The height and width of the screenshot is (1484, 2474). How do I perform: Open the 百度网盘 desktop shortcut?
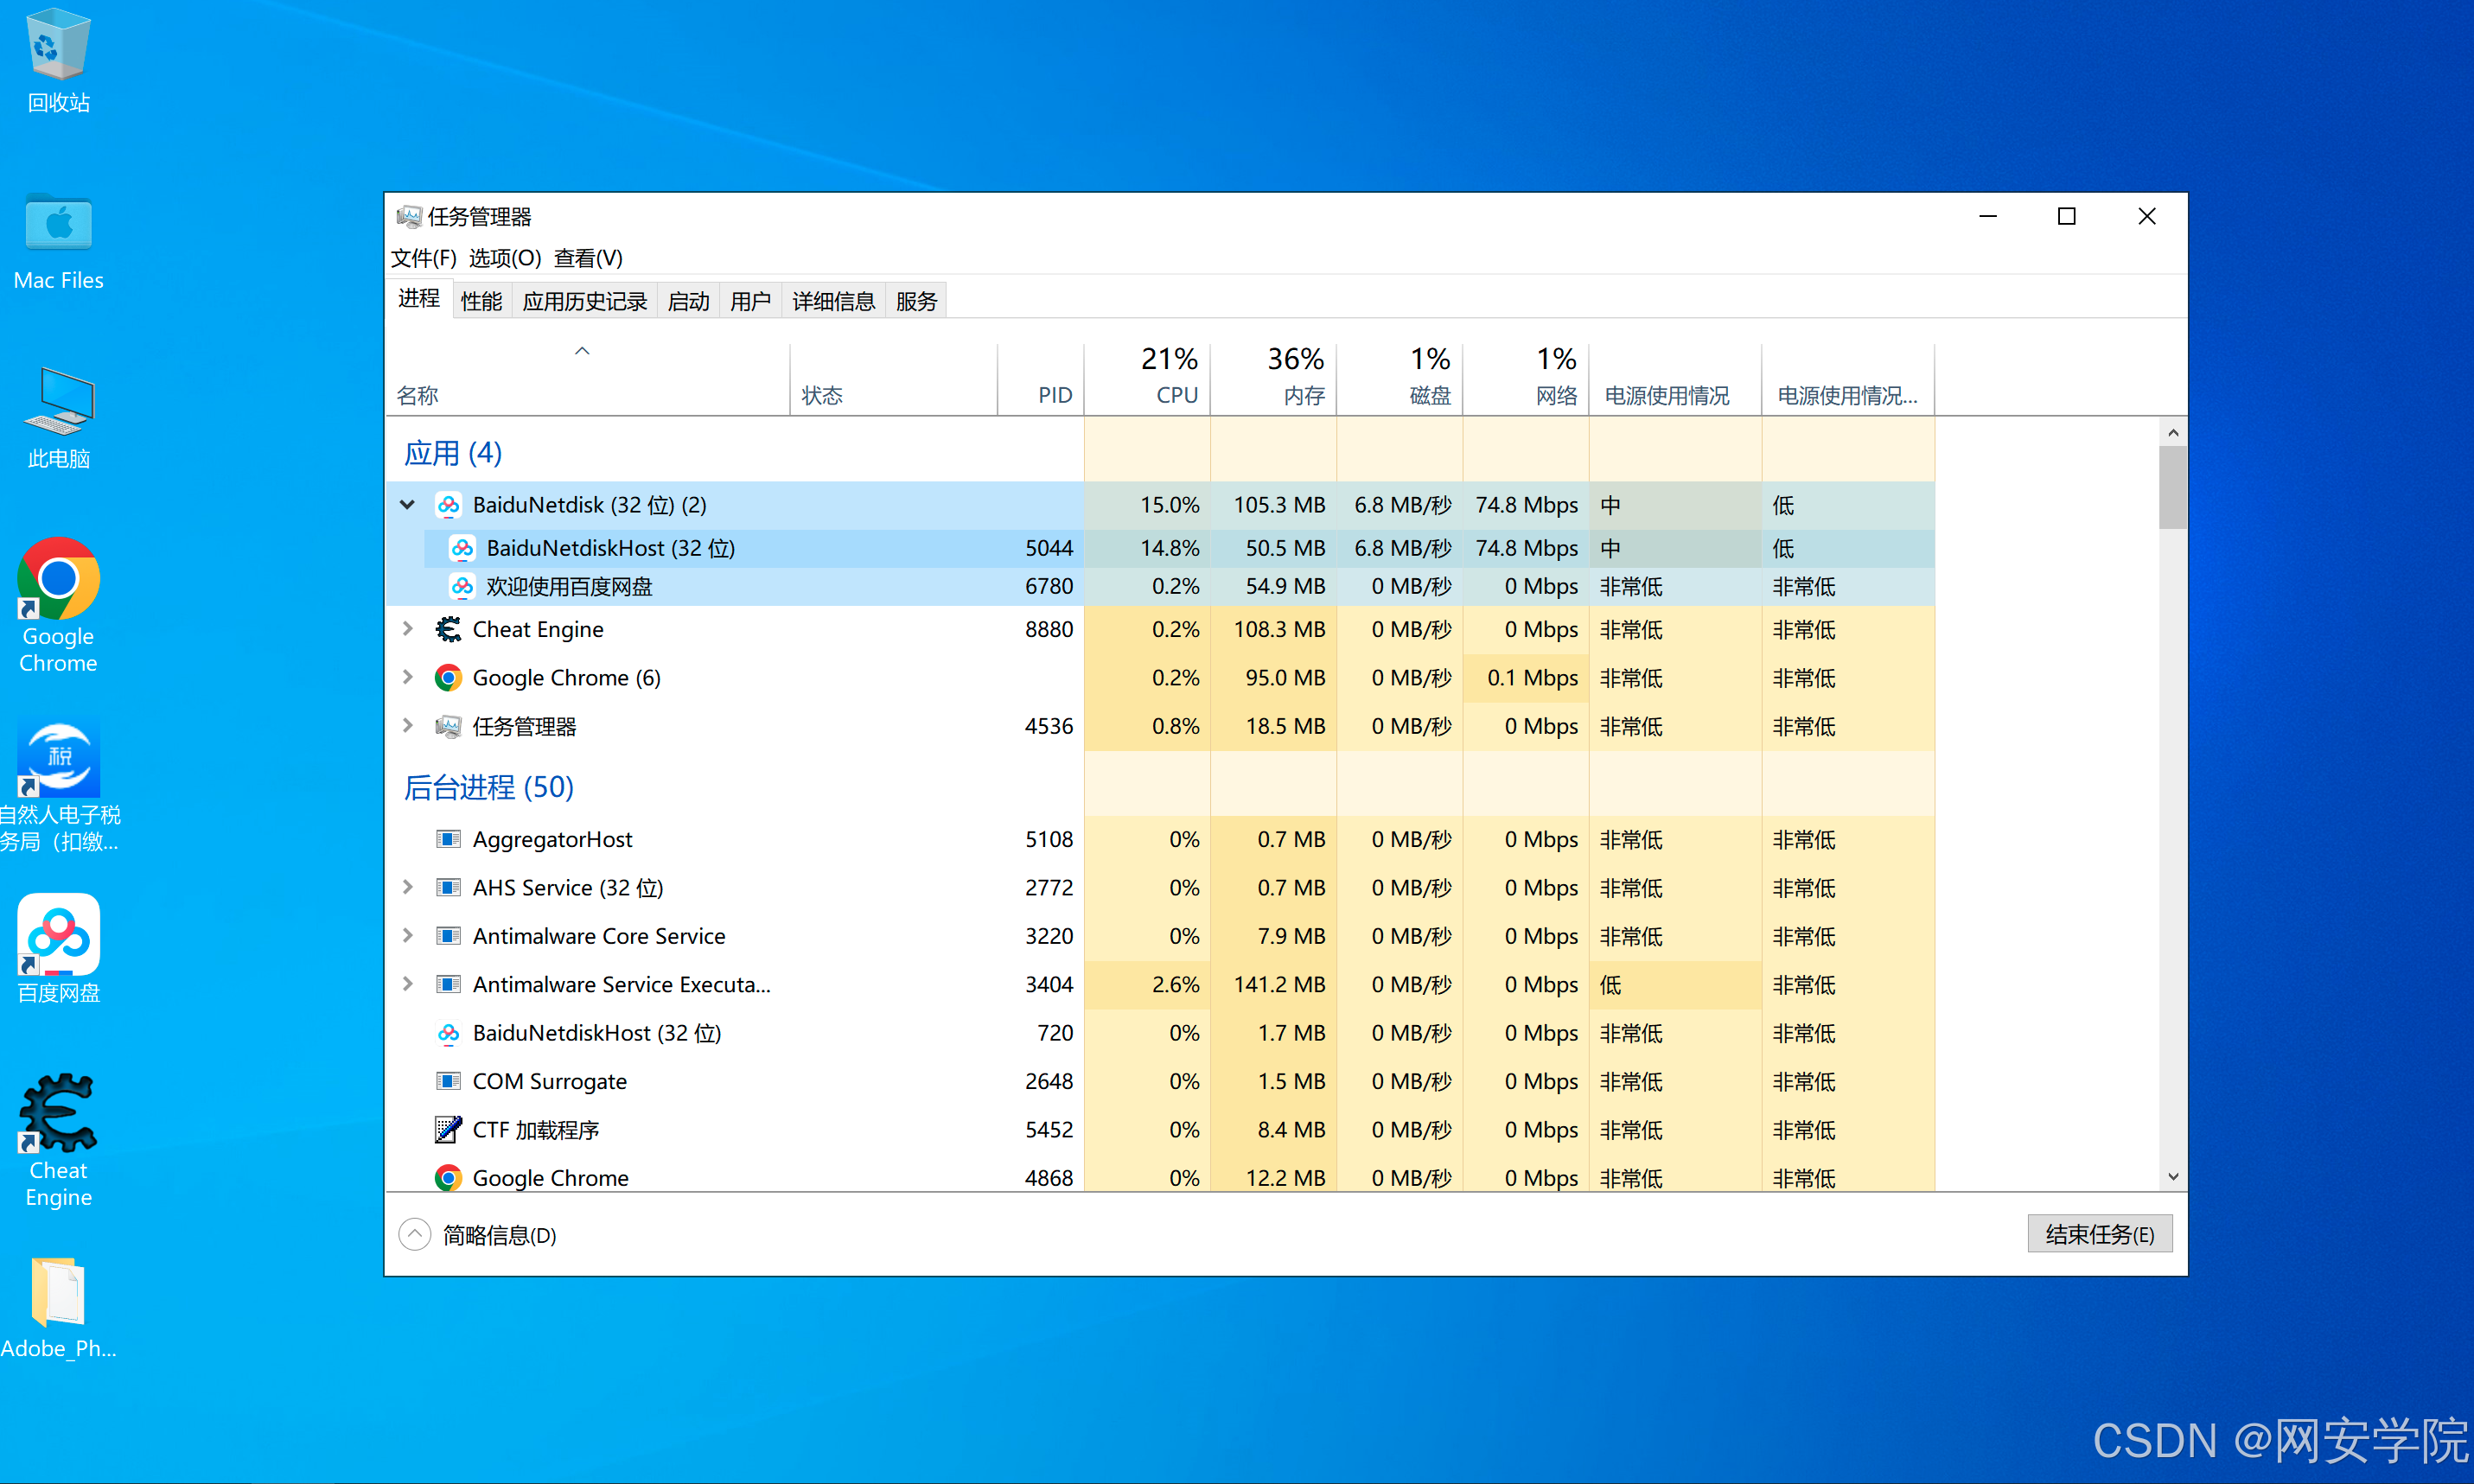coord(58,935)
